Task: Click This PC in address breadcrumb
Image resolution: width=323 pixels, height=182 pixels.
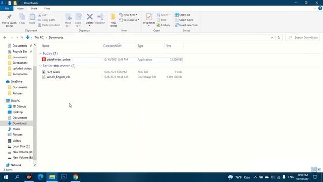Action: tap(39, 37)
